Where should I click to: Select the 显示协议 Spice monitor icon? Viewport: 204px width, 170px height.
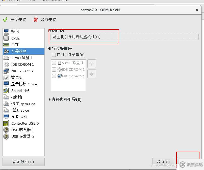click(x=6, y=84)
